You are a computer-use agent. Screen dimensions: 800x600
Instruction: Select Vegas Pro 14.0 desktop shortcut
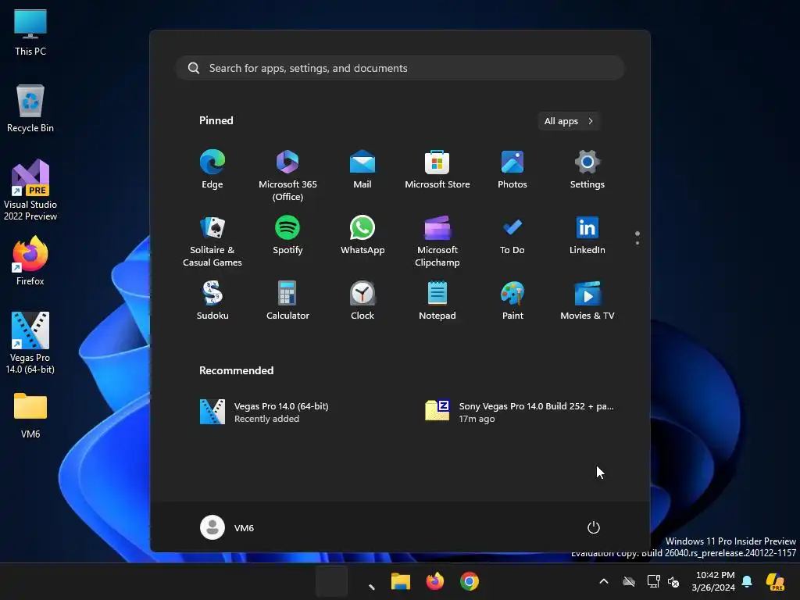coord(30,343)
